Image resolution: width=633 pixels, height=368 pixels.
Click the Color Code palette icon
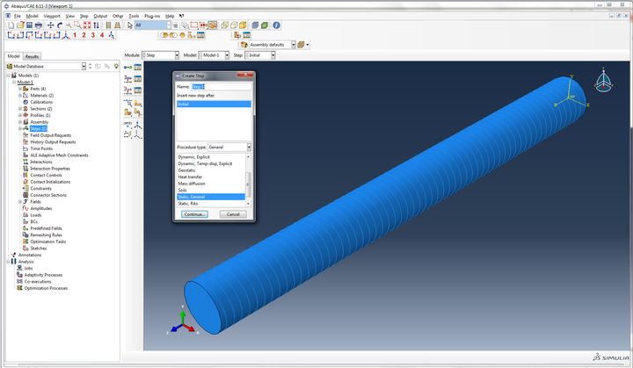point(244,45)
